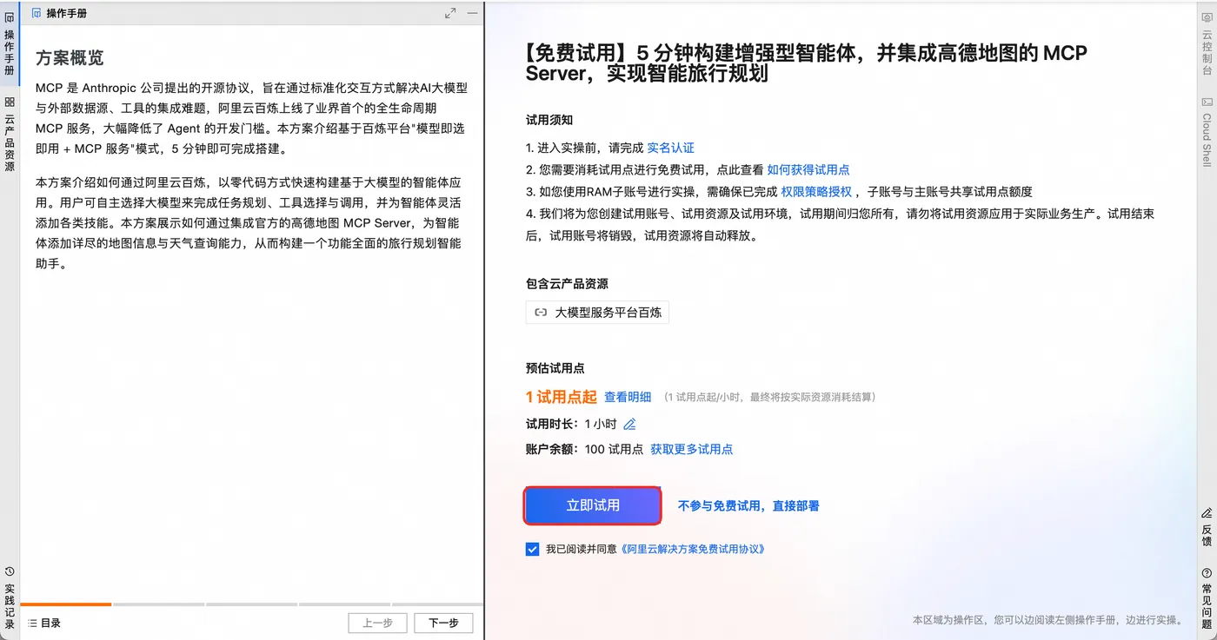Click the 方案概览 heading
Screen dimensions: 1217x640
coord(70,57)
